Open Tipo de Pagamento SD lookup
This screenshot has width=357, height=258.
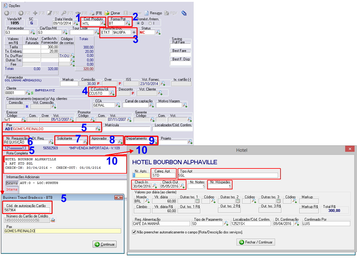coord(226,223)
